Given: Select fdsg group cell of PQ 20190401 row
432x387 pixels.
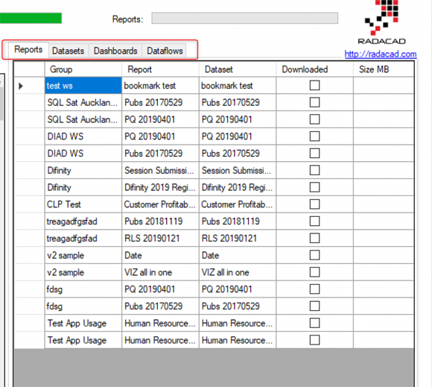Looking at the screenshot, I should point(83,289).
